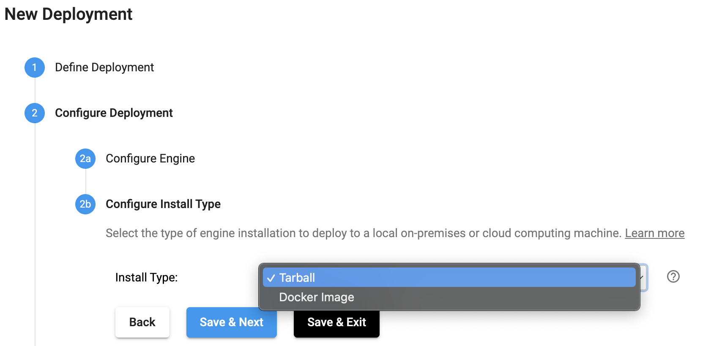This screenshot has height=346, width=711.
Task: Click the 2b substep circle icon
Action: point(85,204)
